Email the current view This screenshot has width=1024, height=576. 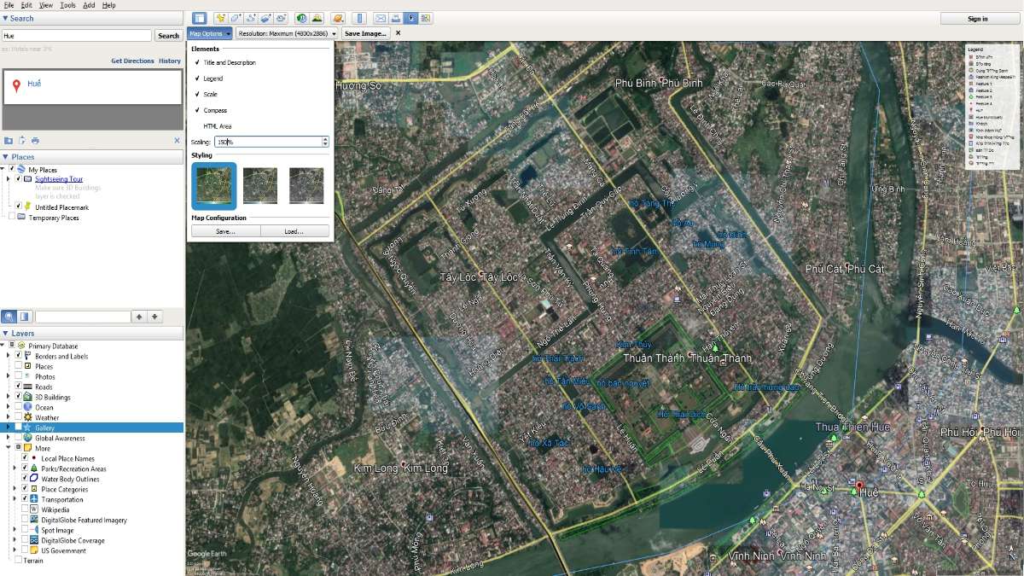[381, 17]
